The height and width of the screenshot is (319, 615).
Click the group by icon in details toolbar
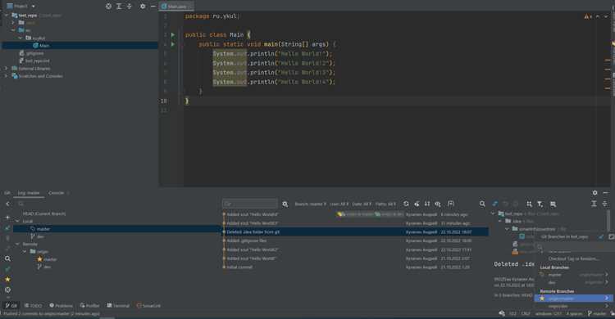click(x=529, y=204)
